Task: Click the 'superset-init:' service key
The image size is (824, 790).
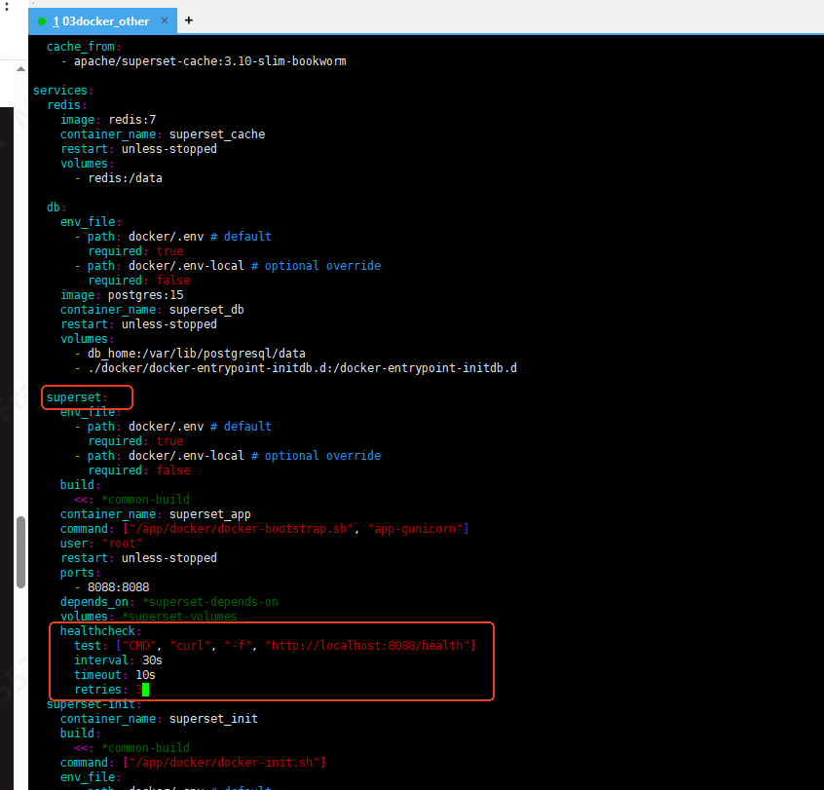Action: click(94, 704)
